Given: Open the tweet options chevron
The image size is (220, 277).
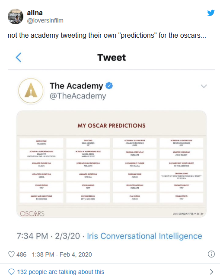Looking at the screenshot, I should pos(204,86).
